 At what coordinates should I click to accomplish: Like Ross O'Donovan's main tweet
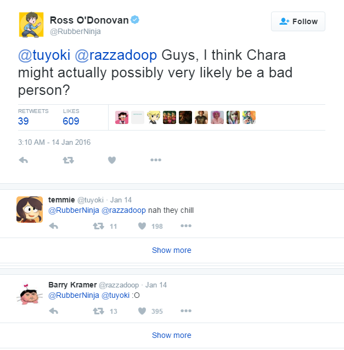(112, 160)
